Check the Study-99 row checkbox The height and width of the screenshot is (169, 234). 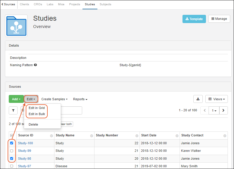pyautogui.click(x=12, y=151)
